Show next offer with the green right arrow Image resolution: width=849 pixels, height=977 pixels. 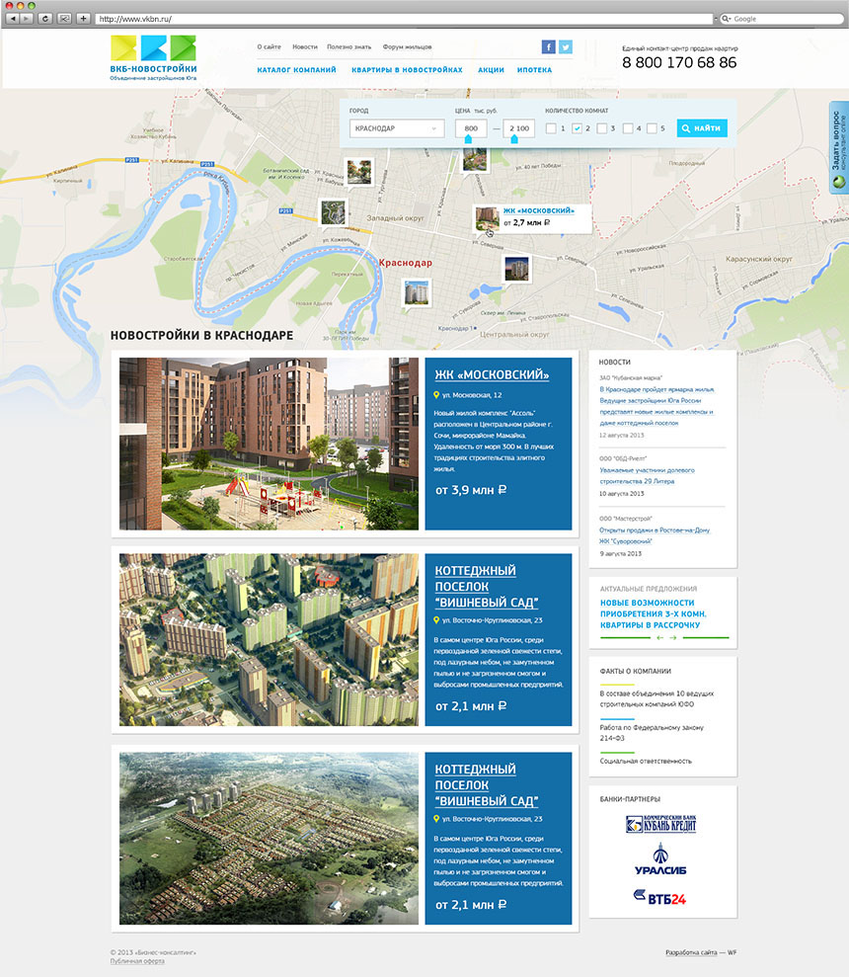tap(672, 637)
